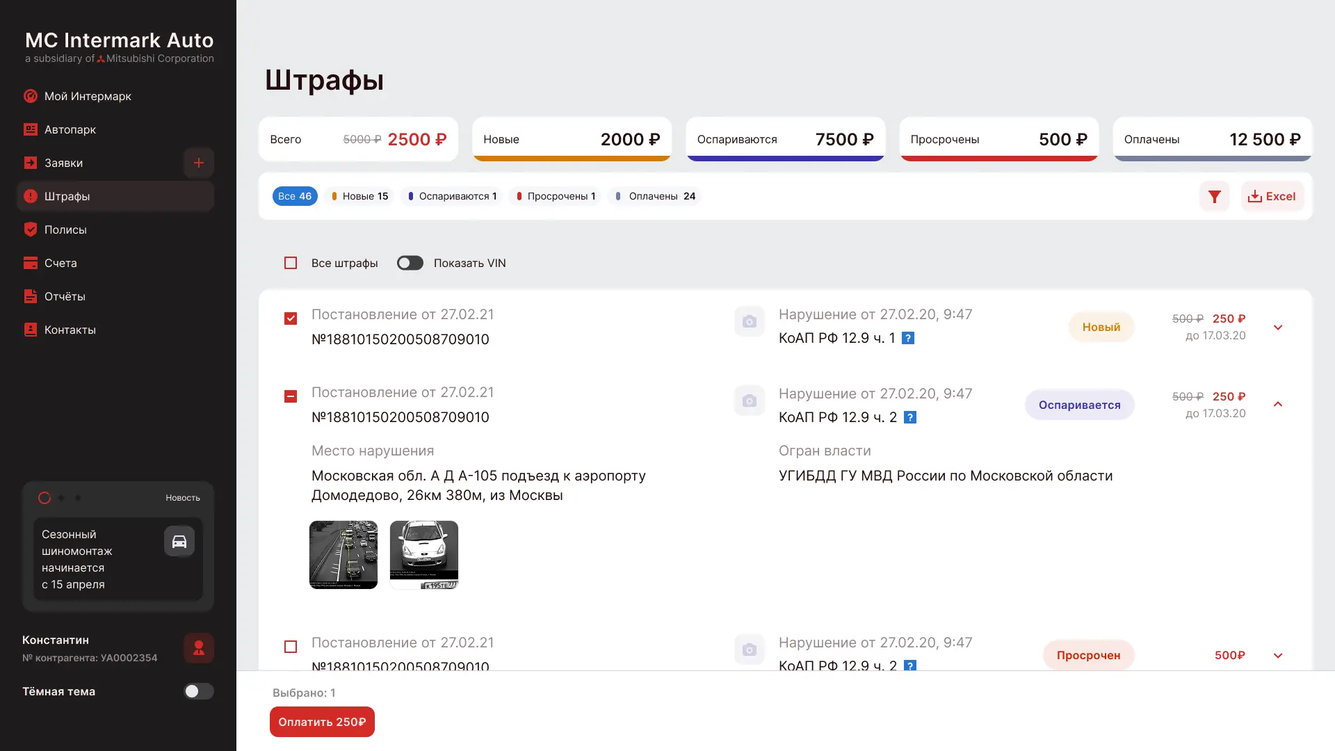Select the Новые 15 filter tab
1335x751 pixels.
[359, 196]
